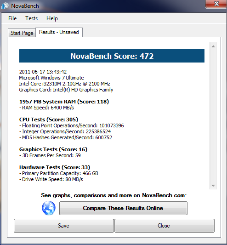227x245 pixels.
Task: Click the scrollbar up arrow
Action: [x=213, y=46]
